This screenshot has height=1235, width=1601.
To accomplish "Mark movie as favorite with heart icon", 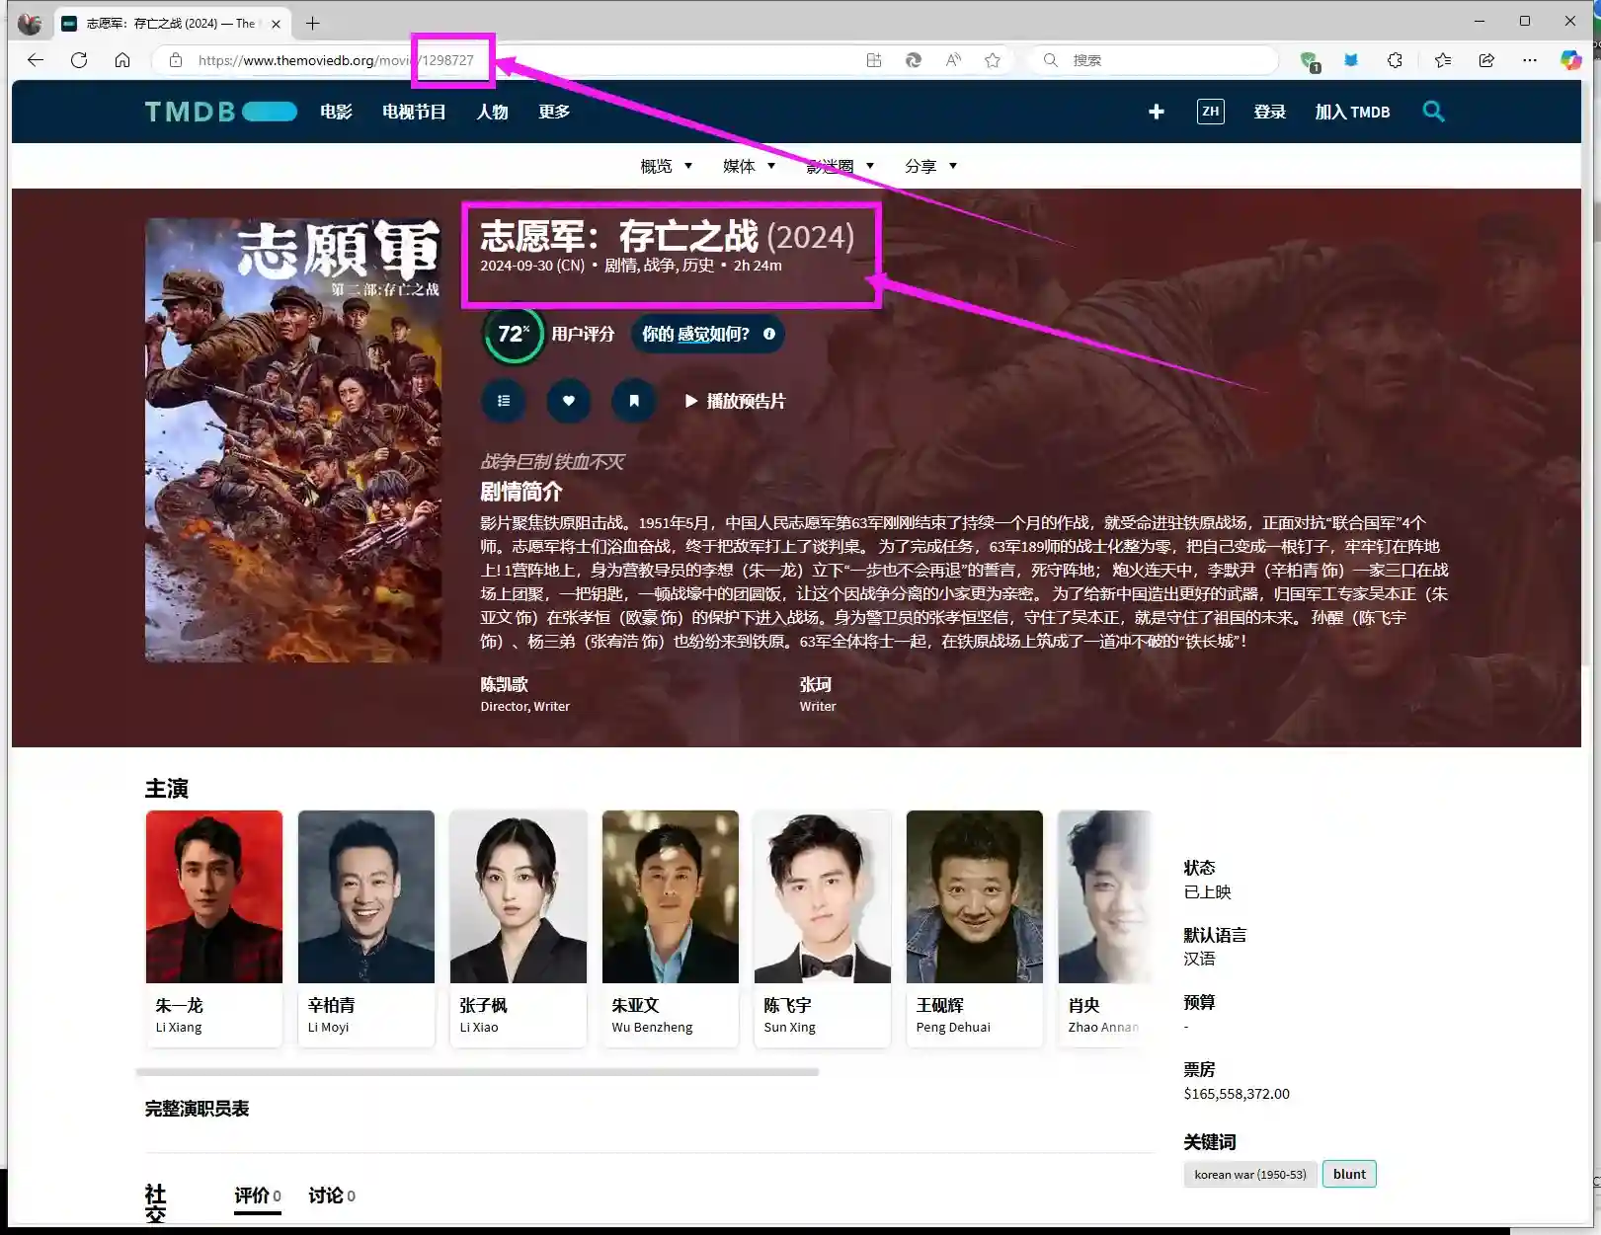I will point(568,401).
